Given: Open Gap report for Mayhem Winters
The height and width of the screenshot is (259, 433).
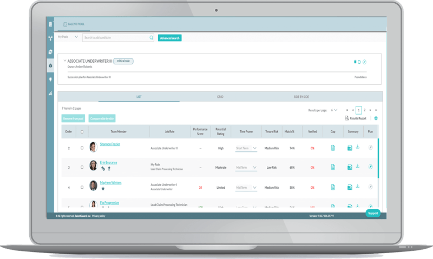Looking at the screenshot, I should (x=333, y=187).
